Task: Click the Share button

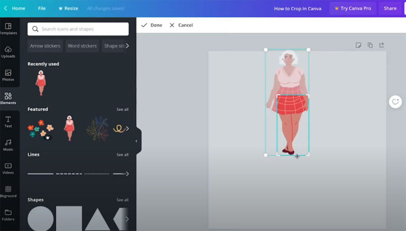Action: 390,8
